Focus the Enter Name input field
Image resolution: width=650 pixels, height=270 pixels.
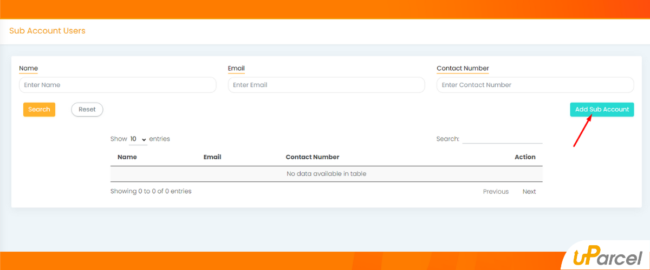(x=118, y=85)
